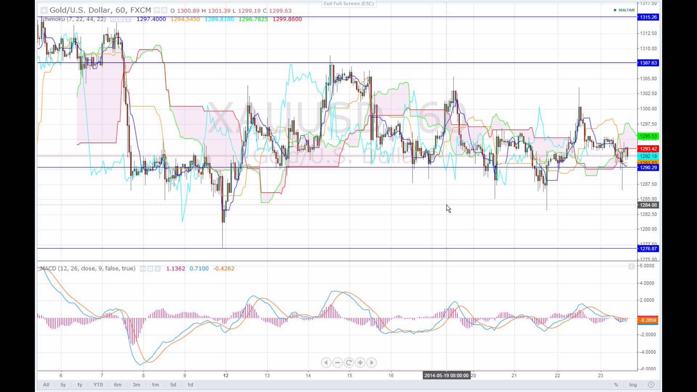
Task: Toggle percent scale mode
Action: point(616,385)
